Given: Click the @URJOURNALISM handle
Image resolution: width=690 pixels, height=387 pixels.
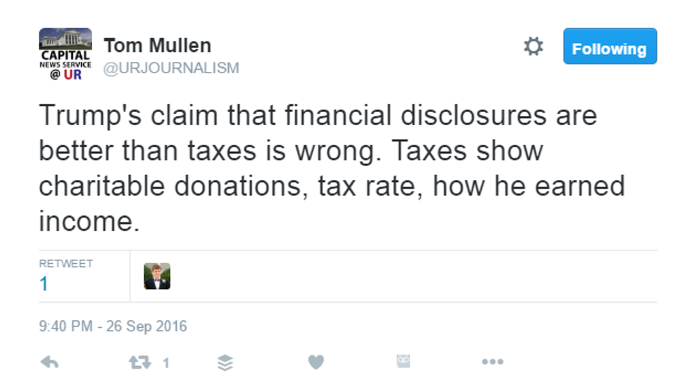Looking at the screenshot, I should (171, 68).
